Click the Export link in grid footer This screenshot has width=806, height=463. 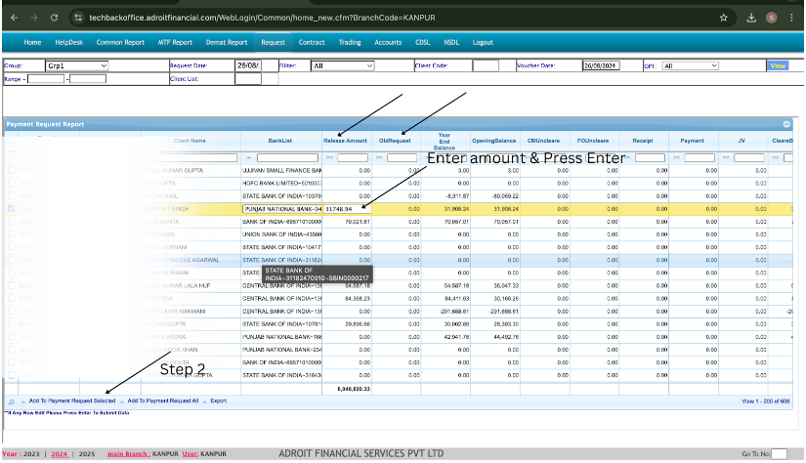click(218, 401)
